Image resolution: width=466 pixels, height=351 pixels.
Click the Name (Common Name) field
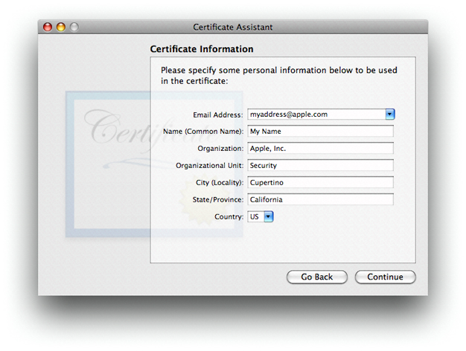pos(320,132)
